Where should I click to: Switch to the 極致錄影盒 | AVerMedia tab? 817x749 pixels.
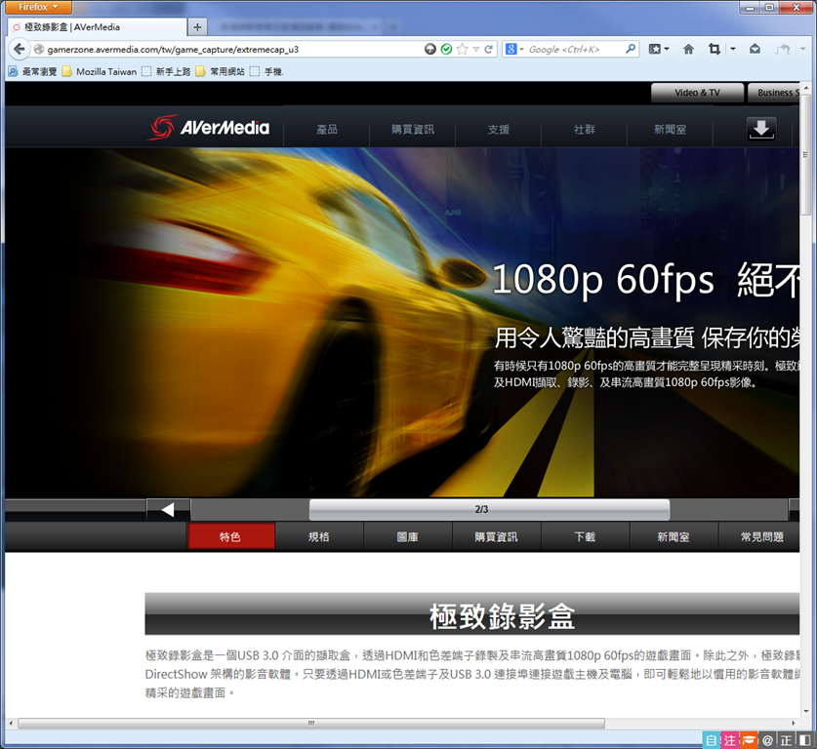click(x=98, y=27)
